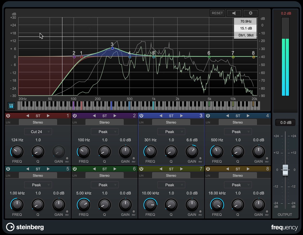Click band 1 next channel arrow
The image size is (303, 235).
tap(48, 116)
